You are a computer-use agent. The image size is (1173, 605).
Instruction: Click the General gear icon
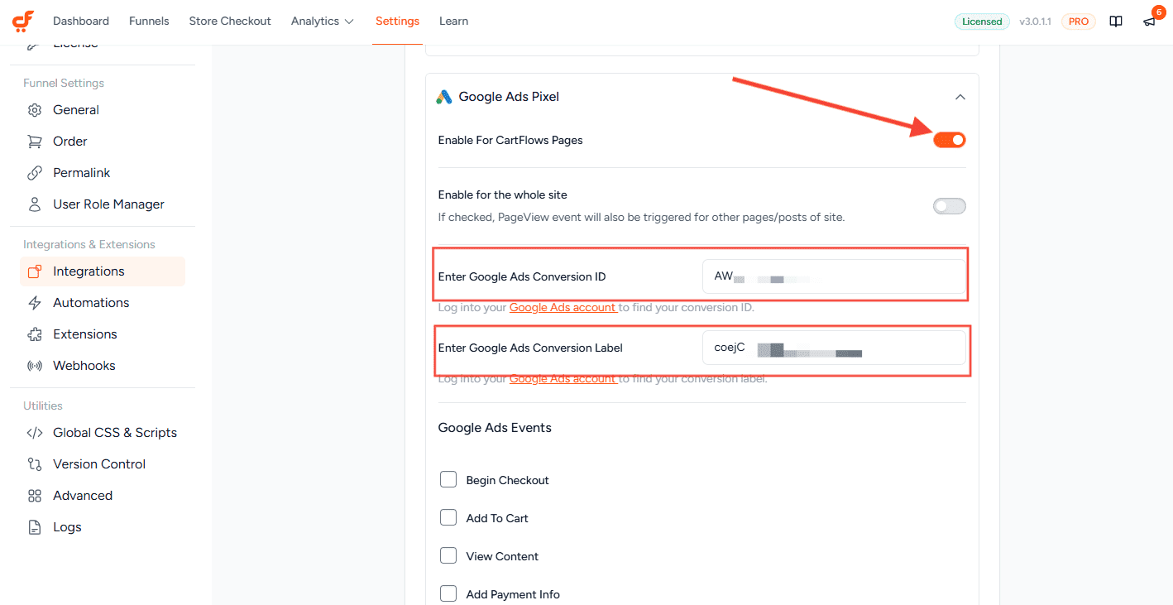pyautogui.click(x=35, y=110)
